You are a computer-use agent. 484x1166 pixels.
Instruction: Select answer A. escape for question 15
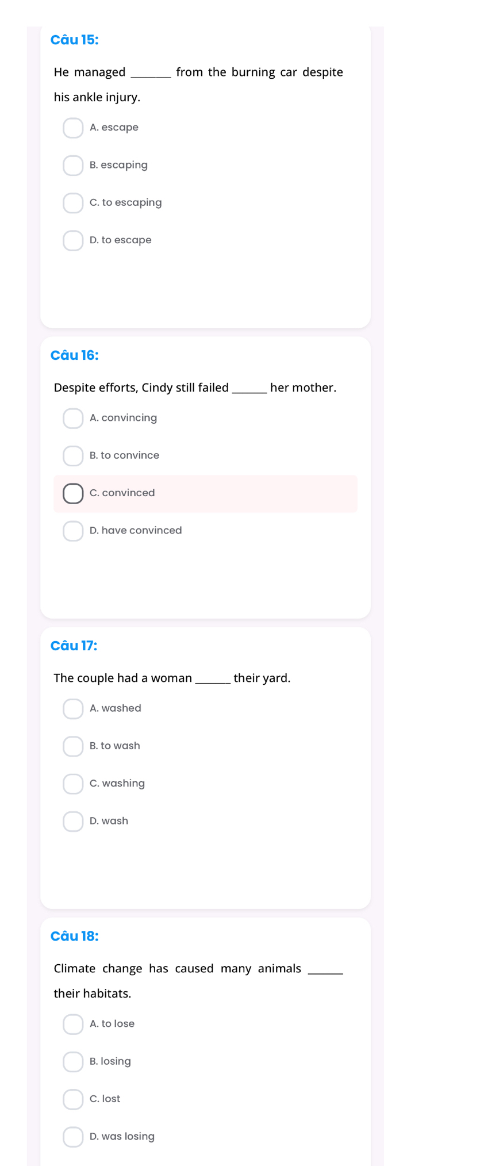pyautogui.click(x=73, y=128)
